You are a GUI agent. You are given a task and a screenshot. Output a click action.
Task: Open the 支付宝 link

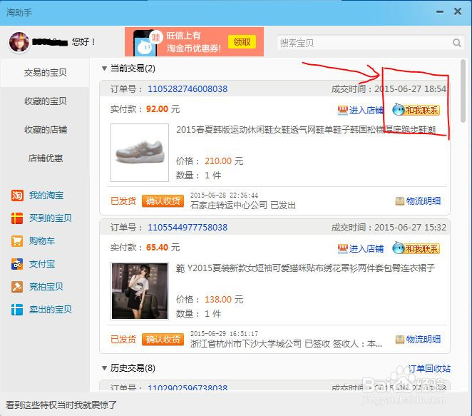42,263
